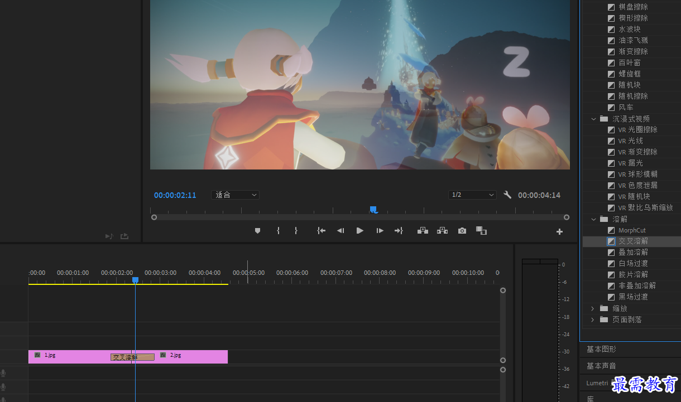The height and width of the screenshot is (402, 681).
Task: Collapse the 沉浸式视频 folder
Action: (593, 119)
